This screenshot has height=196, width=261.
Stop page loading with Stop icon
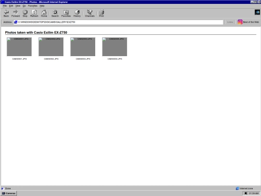coord(25,14)
